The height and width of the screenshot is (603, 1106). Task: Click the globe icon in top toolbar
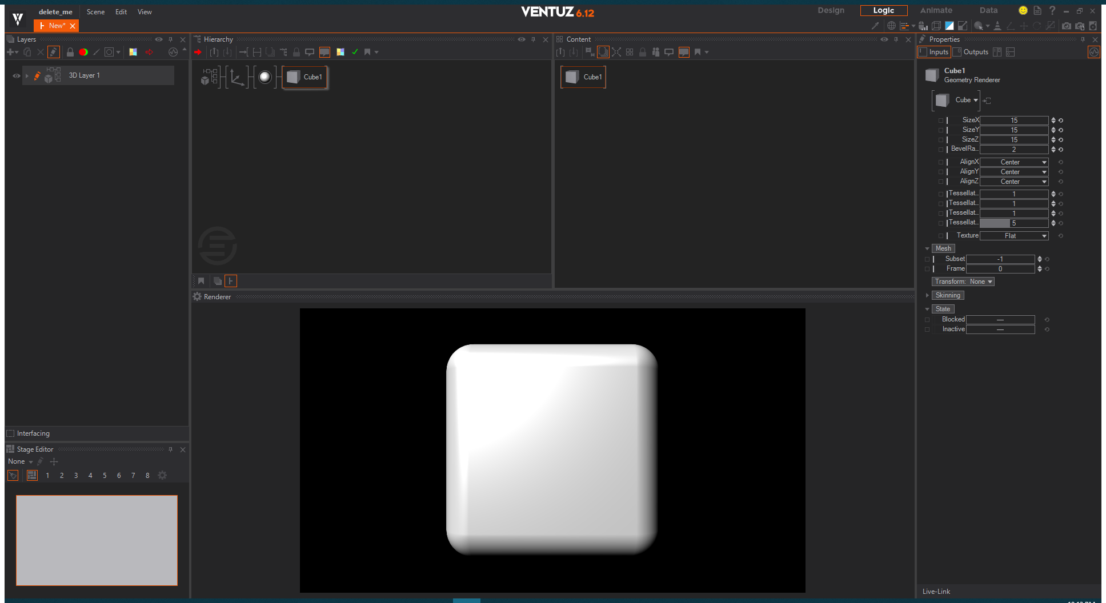pos(891,26)
